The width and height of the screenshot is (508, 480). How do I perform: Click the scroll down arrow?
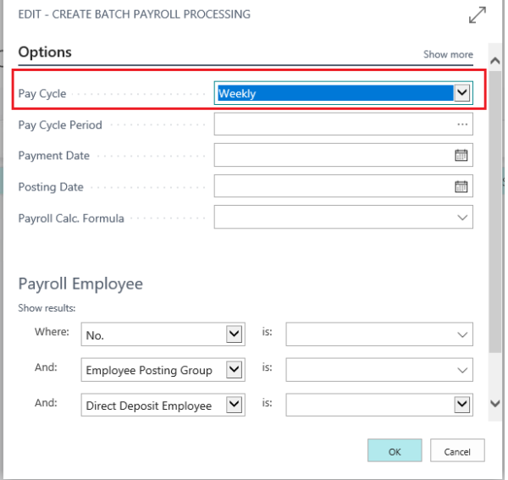pyautogui.click(x=495, y=404)
